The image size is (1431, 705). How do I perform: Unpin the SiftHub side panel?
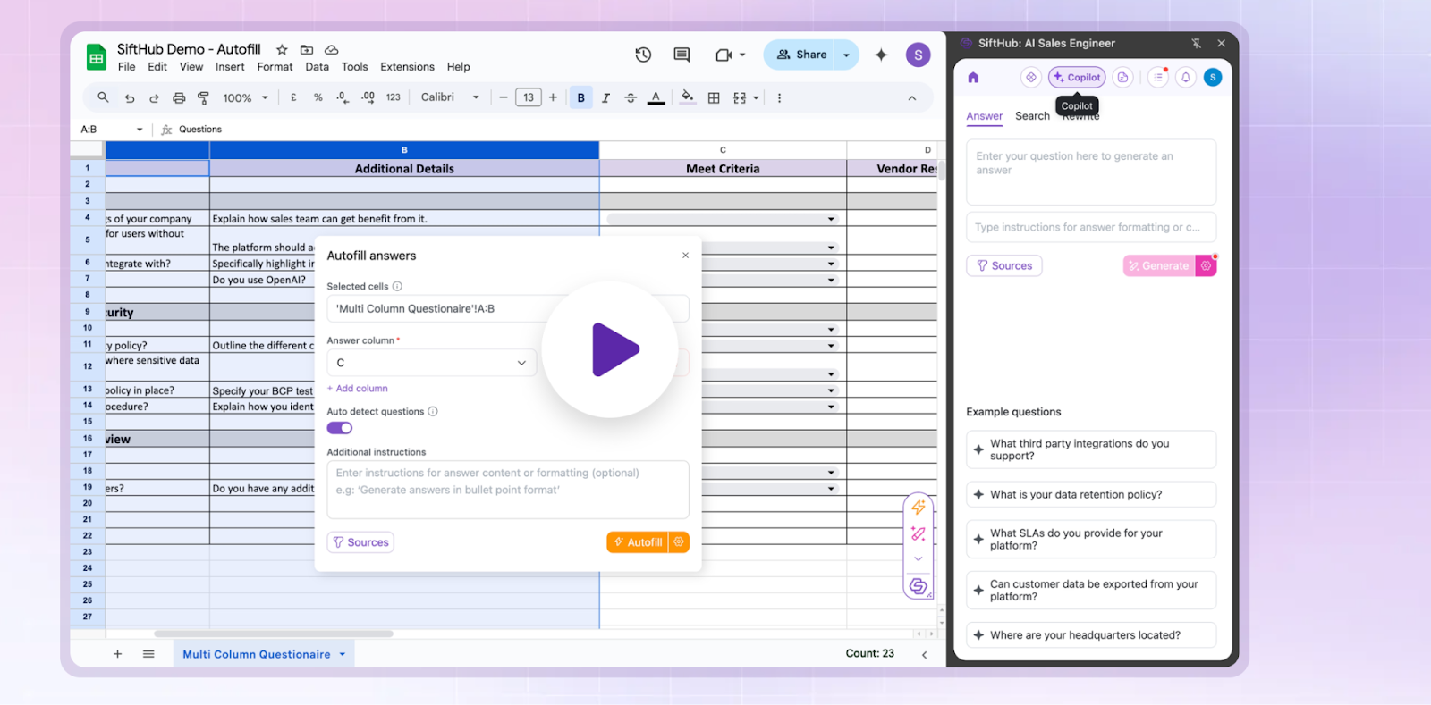[1196, 43]
